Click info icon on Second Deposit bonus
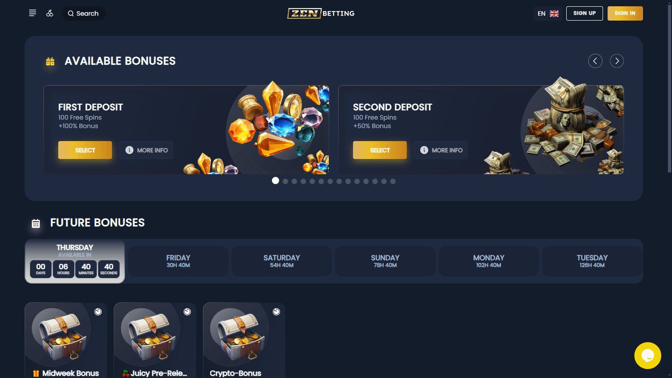Screen dimensions: 672x378 point(424,150)
